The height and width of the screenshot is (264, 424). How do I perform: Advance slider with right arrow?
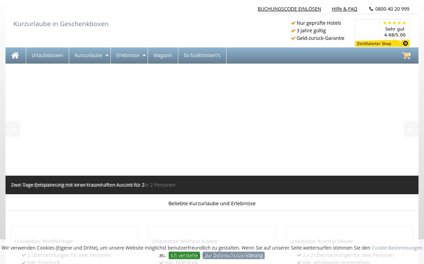pos(411,129)
